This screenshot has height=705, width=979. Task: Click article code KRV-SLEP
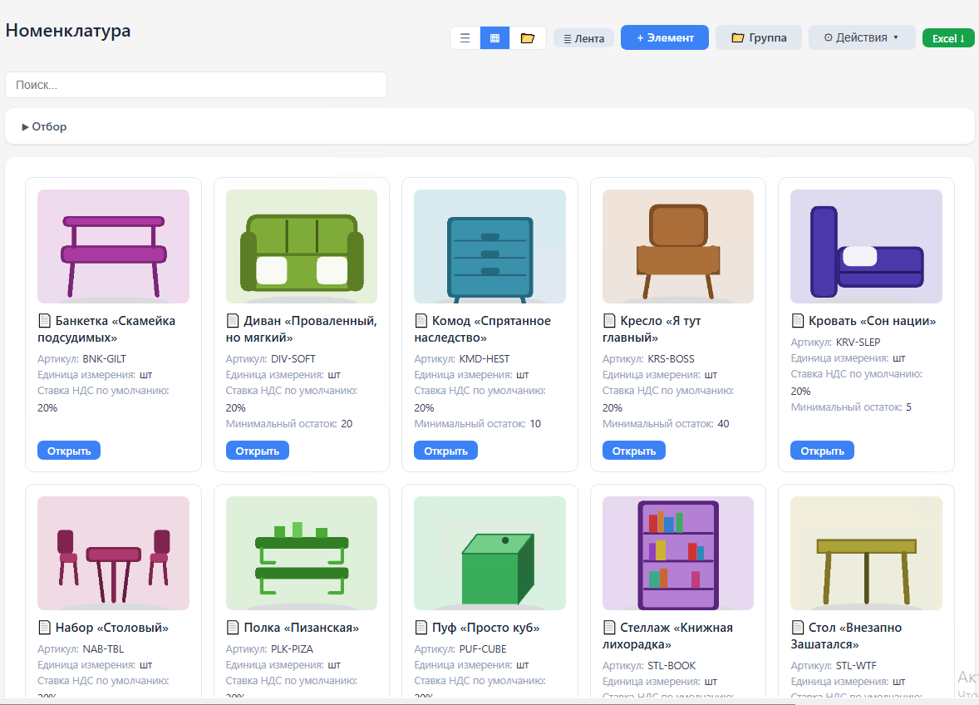pos(858,343)
